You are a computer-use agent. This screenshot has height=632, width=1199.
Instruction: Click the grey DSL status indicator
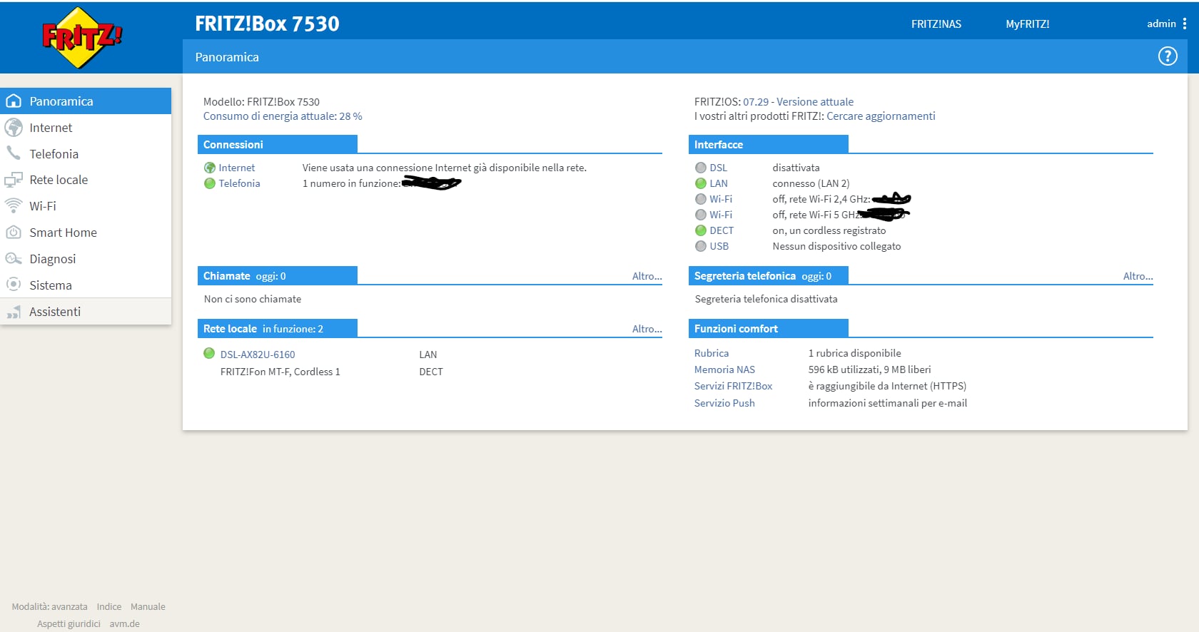pyautogui.click(x=701, y=168)
